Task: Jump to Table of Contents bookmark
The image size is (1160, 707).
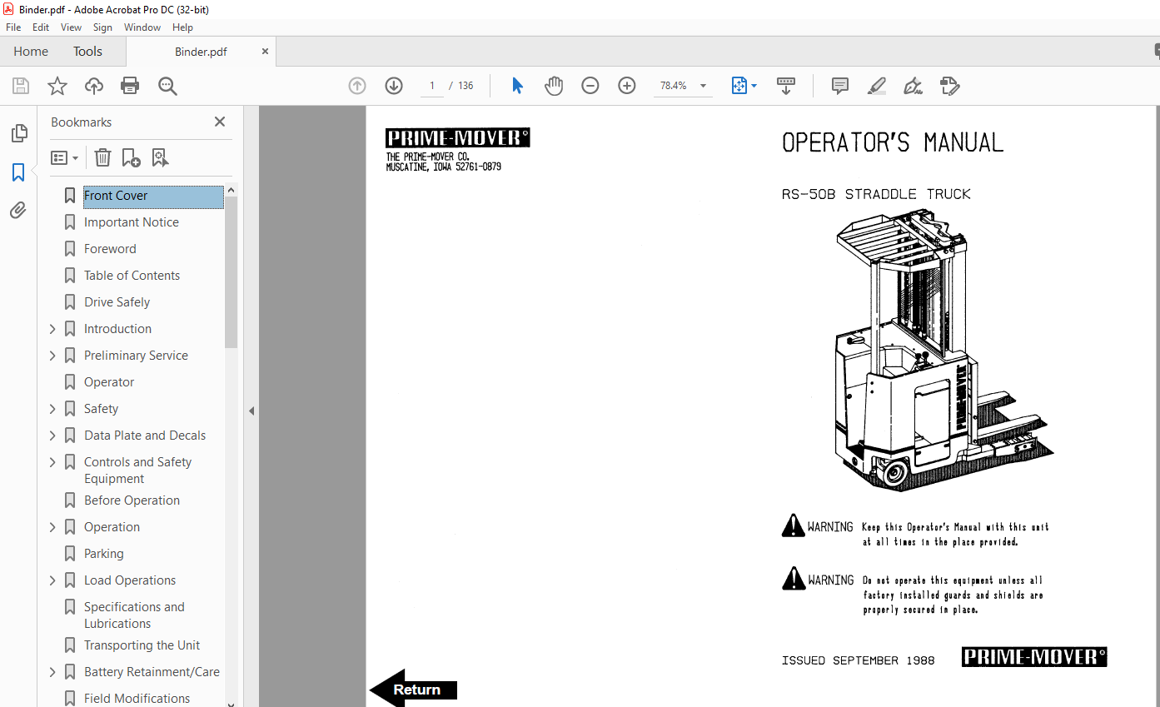Action: 132,276
